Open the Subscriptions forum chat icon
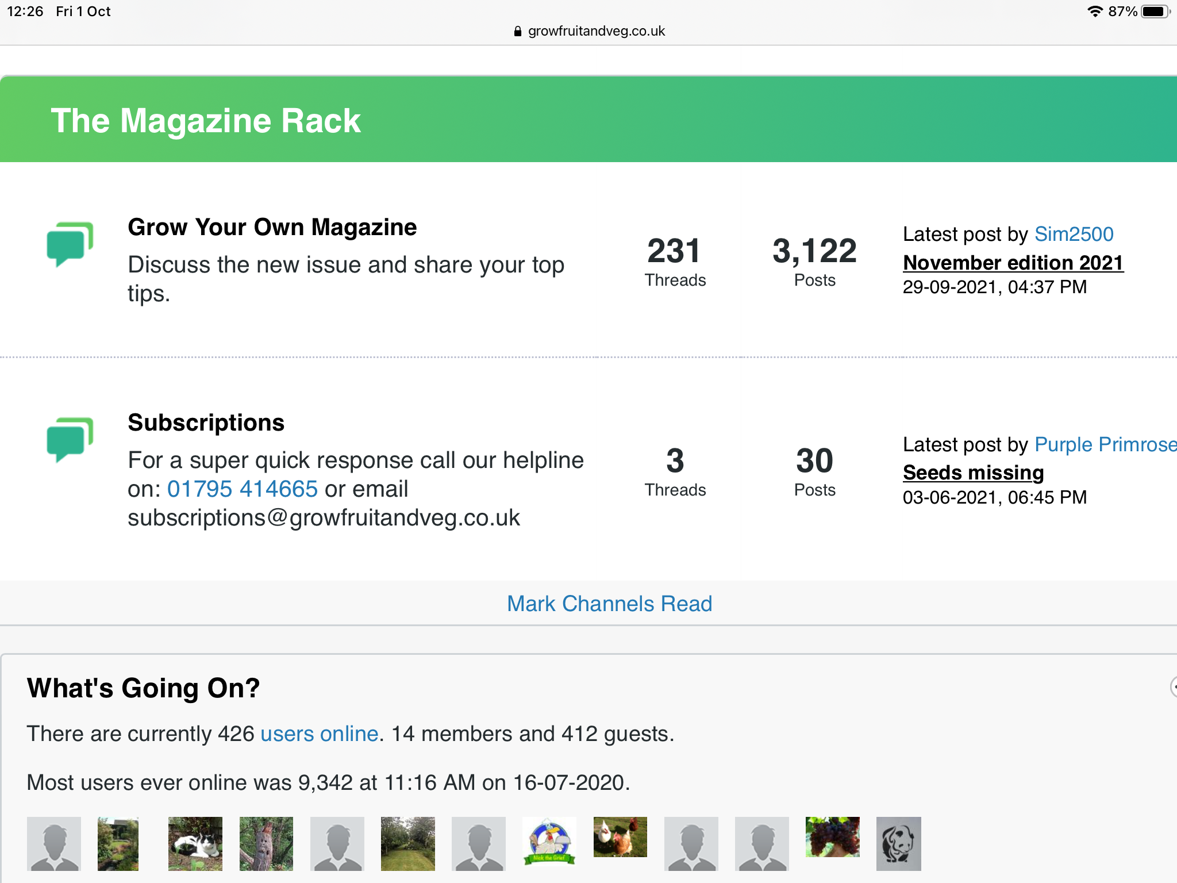1177x883 pixels. [70, 439]
